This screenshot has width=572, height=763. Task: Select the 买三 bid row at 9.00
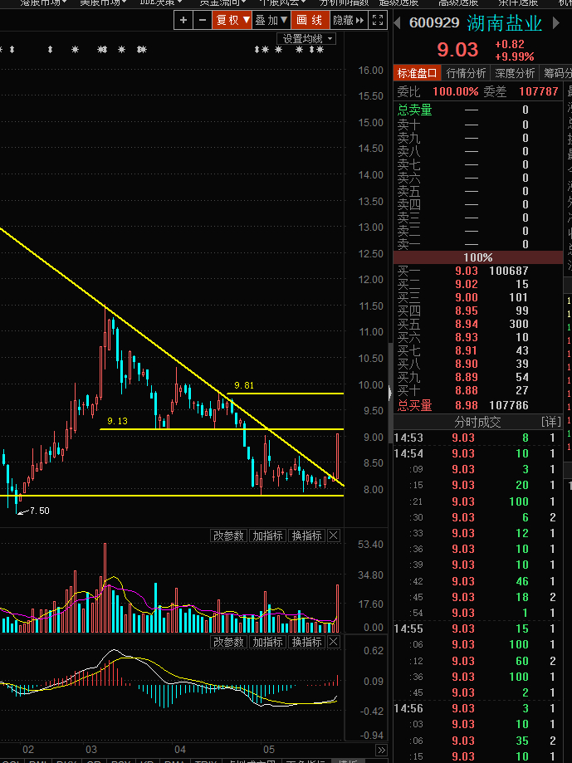477,297
